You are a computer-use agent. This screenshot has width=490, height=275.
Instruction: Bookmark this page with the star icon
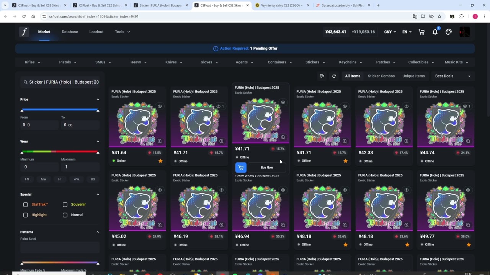[x=439, y=16]
